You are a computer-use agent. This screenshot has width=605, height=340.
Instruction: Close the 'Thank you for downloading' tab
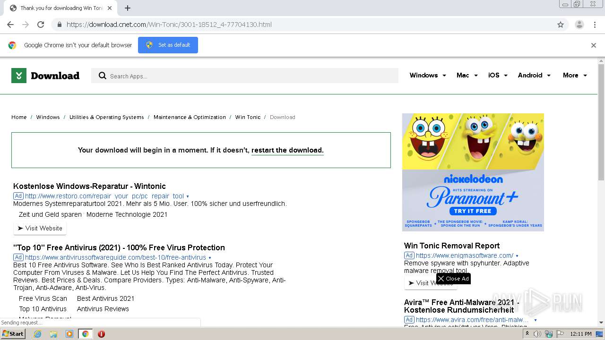110,8
